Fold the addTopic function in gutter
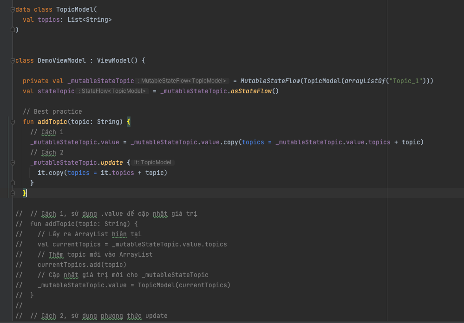 pyautogui.click(x=13, y=122)
